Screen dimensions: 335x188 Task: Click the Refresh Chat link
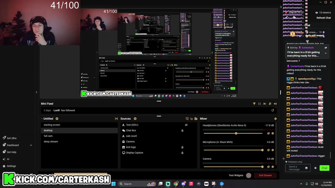(324, 18)
